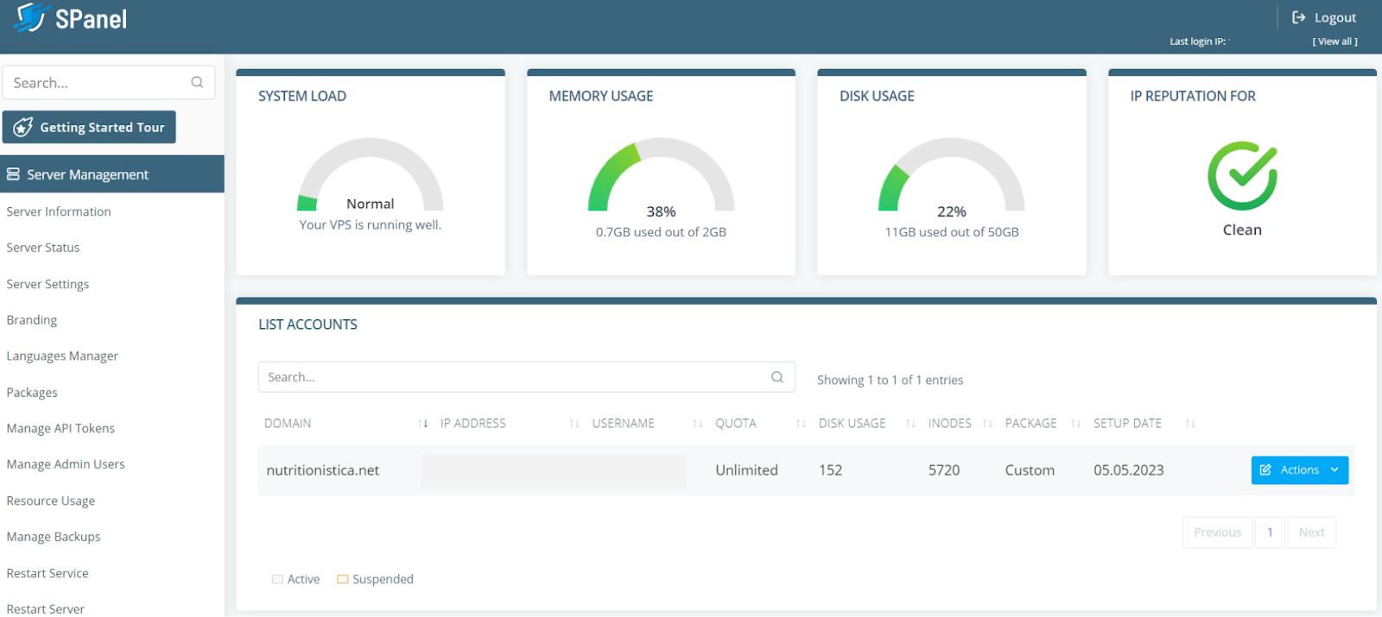Click the LIST ACCOUNTS heading
The image size is (1382, 617).
point(307,324)
